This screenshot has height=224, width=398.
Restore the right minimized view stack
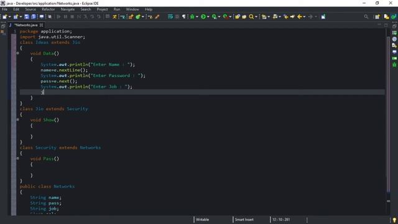(x=394, y=26)
